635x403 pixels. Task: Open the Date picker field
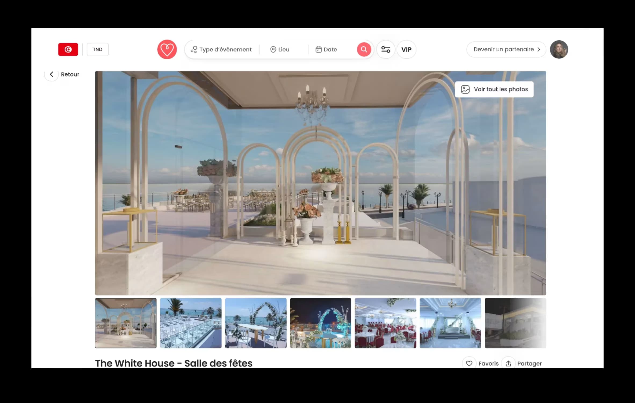[326, 49]
